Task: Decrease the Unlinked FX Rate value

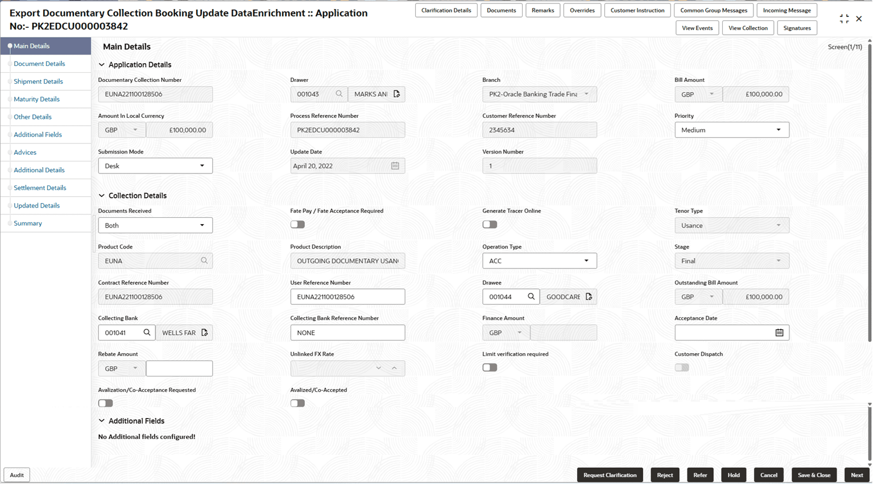Action: [x=379, y=368]
